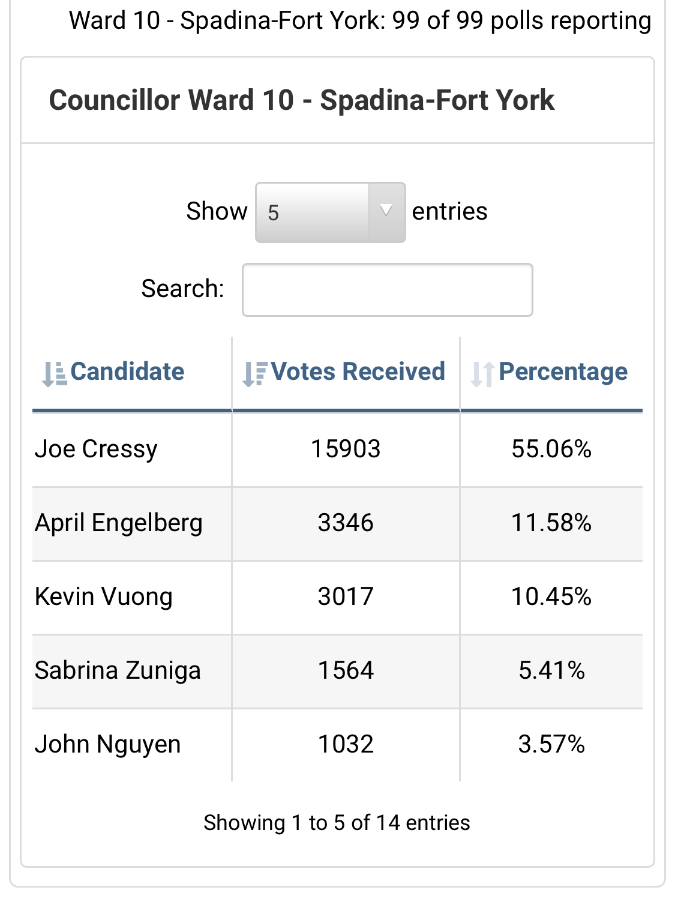Screen dimensions: 675x905
Task: Sort table by Candidate header text
Action: click(127, 372)
